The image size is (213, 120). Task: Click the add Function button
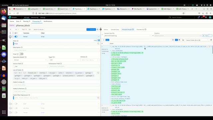[91, 30]
